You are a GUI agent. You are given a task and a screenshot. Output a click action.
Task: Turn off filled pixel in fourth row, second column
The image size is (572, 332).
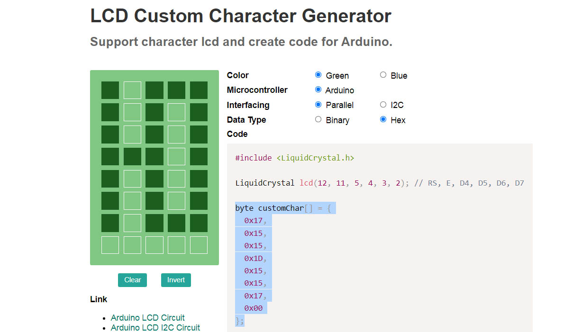pos(132,156)
